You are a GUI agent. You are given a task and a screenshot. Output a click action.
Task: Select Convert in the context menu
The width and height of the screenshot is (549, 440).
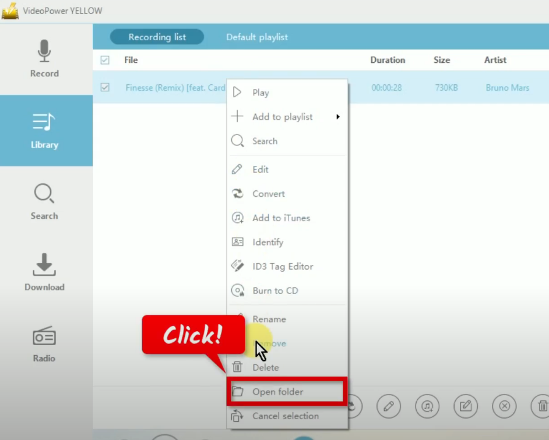pos(268,194)
